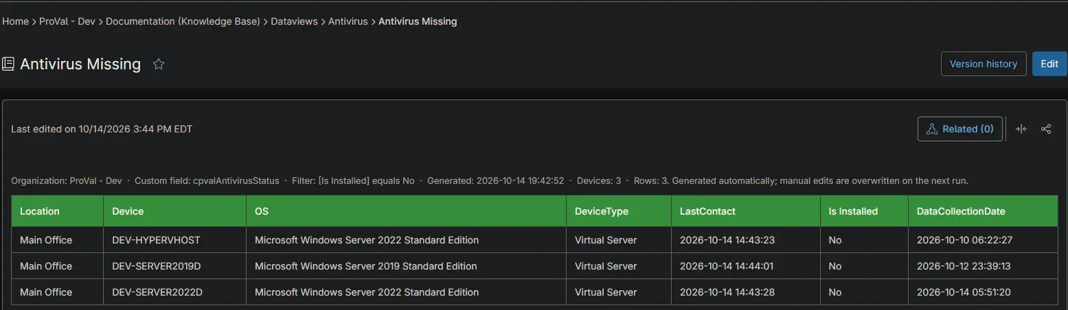Navigate to Antivirus breadcrumb folder
Image resolution: width=1068 pixels, height=310 pixels.
348,21
